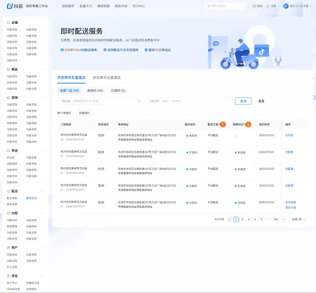The image size is (316, 293).
Task: Select current page 1 button
Action: [236, 220]
